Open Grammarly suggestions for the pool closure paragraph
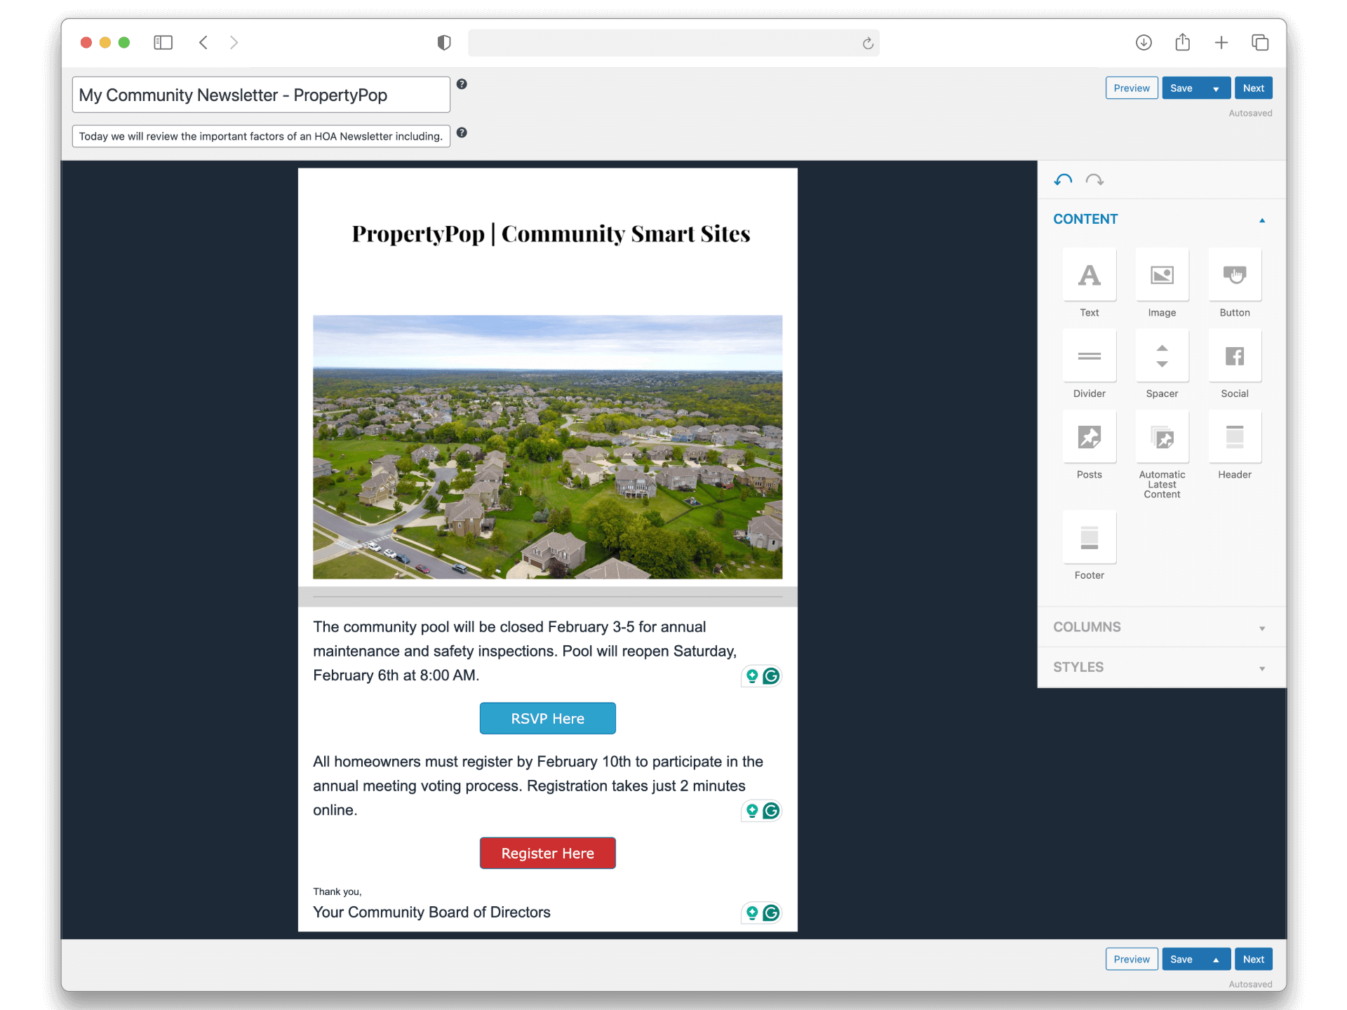 click(770, 676)
